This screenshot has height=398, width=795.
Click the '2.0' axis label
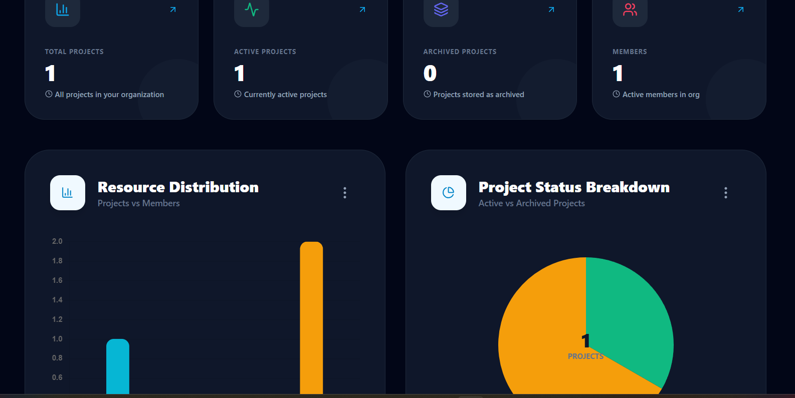click(57, 241)
